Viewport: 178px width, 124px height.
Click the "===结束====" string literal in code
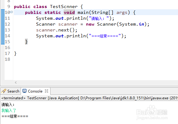pos(105,36)
